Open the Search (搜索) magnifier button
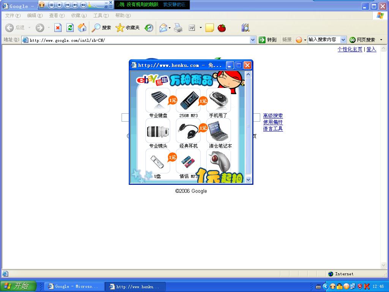The width and height of the screenshot is (389, 292). coord(101,27)
